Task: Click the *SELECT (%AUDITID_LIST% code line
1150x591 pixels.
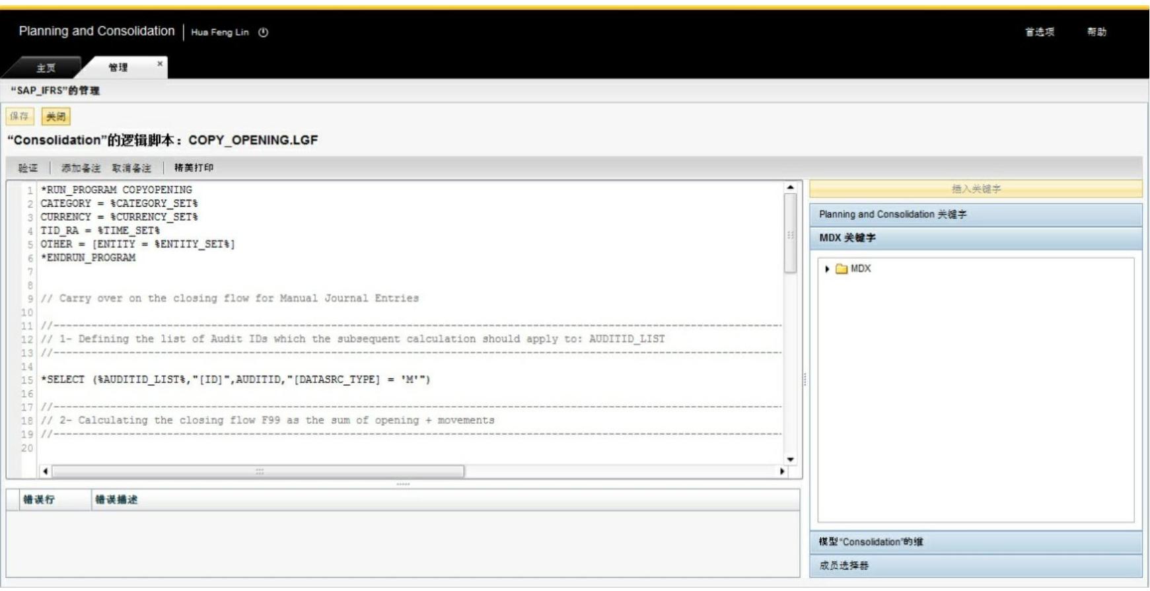Action: click(x=235, y=380)
